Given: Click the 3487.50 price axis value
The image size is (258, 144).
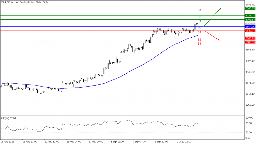Looking at the screenshot, I should 250,61.
